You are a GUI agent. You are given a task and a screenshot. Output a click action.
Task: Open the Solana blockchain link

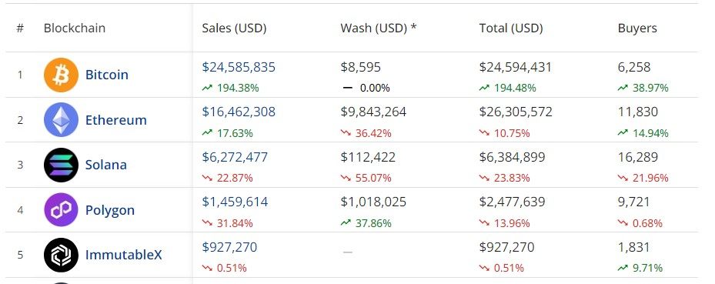coord(105,165)
